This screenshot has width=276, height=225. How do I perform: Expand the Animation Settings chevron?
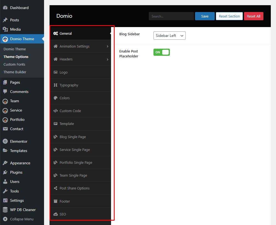click(x=108, y=46)
